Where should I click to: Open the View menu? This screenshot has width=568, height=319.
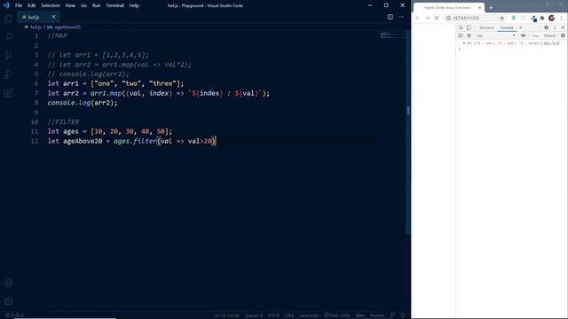pyautogui.click(x=70, y=5)
